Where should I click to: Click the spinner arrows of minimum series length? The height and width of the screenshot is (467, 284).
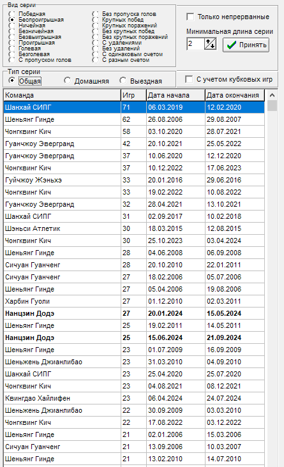(211, 45)
